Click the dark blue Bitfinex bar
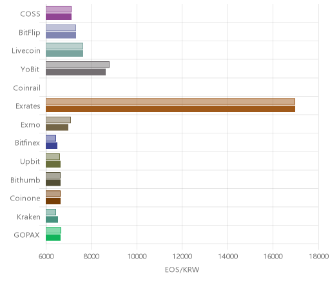The image size is (330, 281). point(52,146)
